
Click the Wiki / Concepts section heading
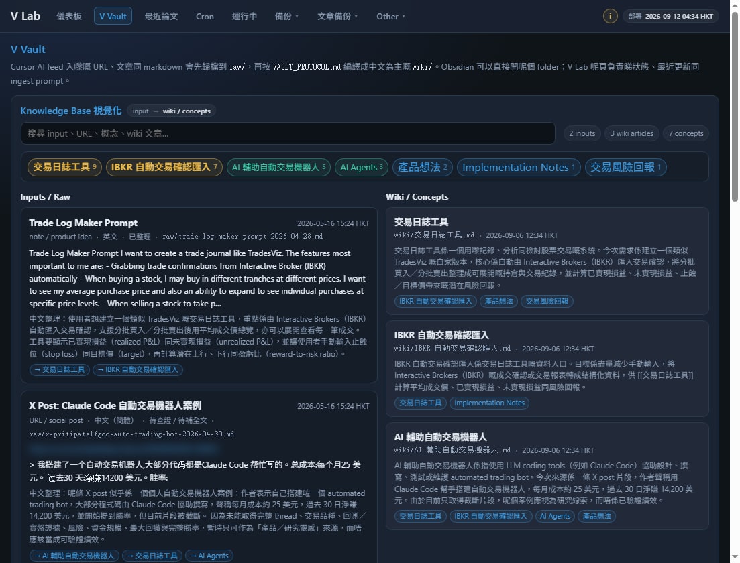417,196
